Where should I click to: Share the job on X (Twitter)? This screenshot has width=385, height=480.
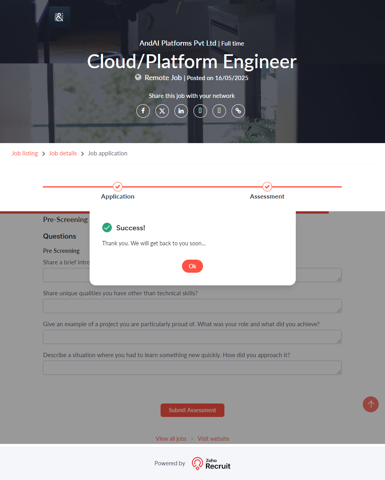(162, 111)
